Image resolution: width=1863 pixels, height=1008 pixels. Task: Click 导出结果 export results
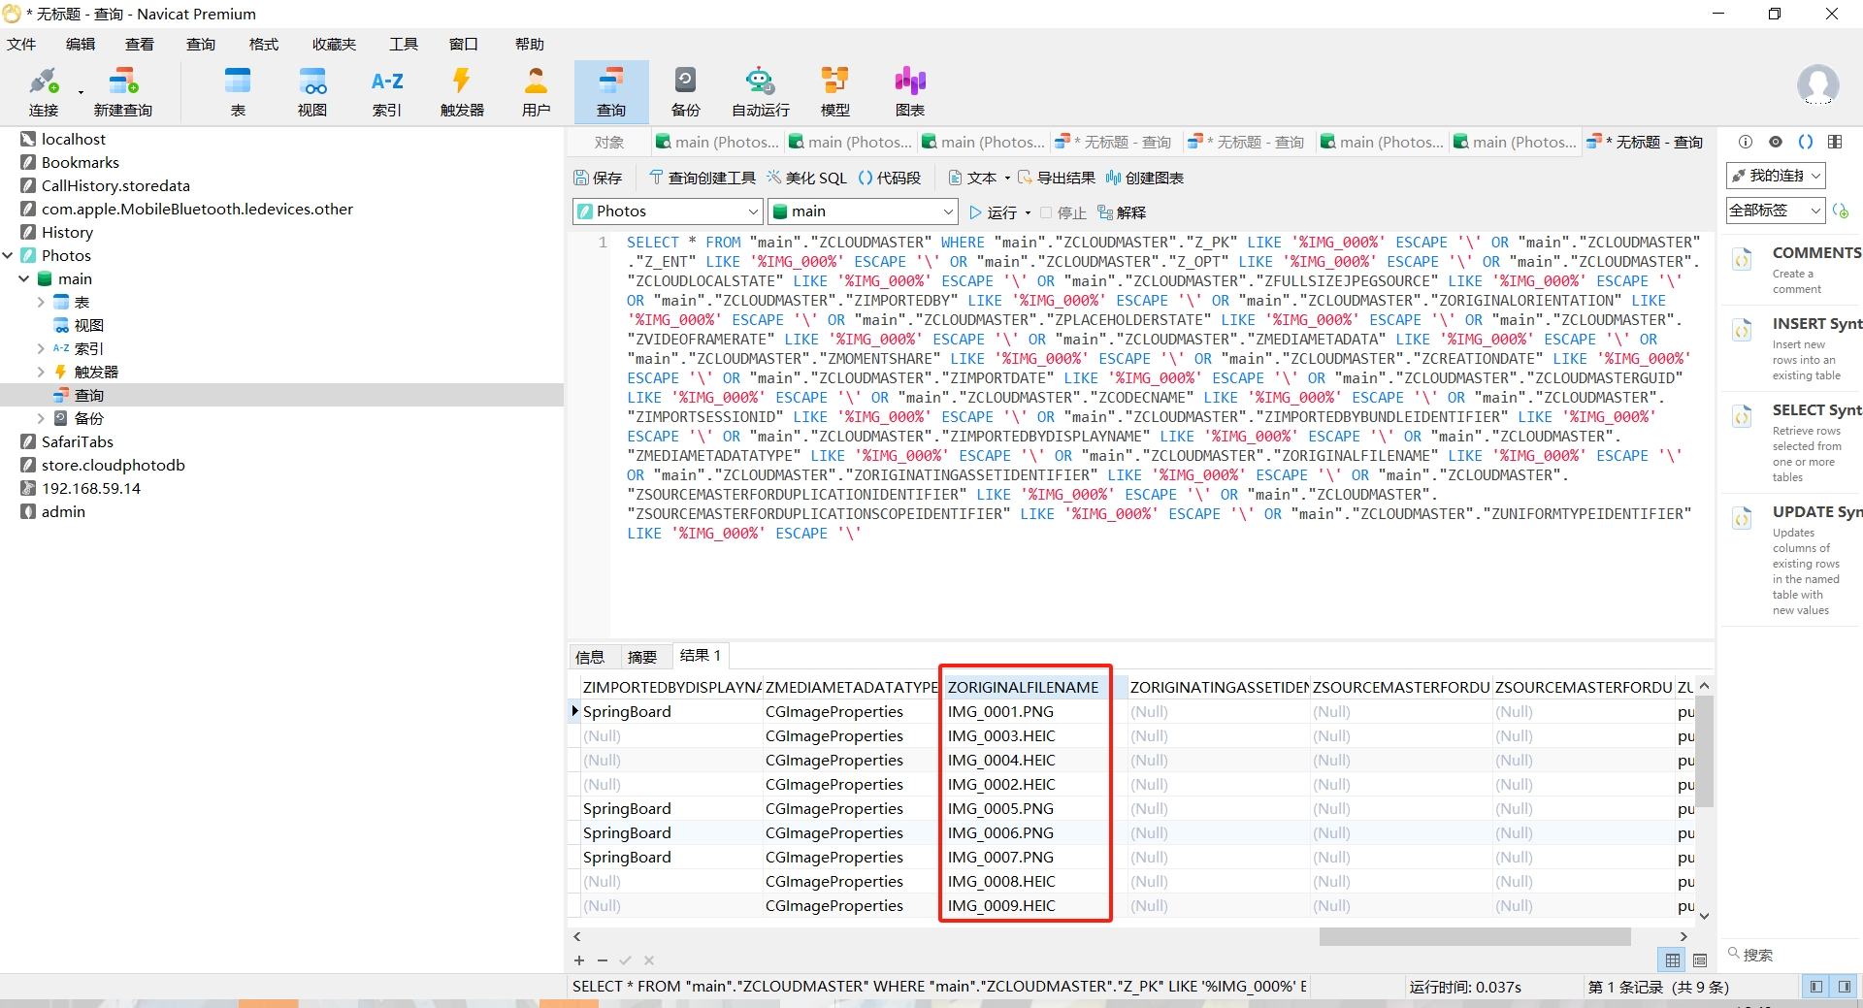1056,178
